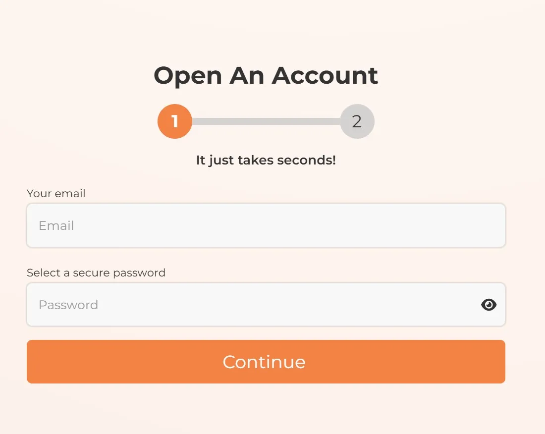Reveal typed password via the eye toggle
545x434 pixels.
pyautogui.click(x=489, y=305)
